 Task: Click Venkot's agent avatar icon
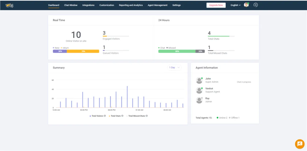tap(199, 90)
